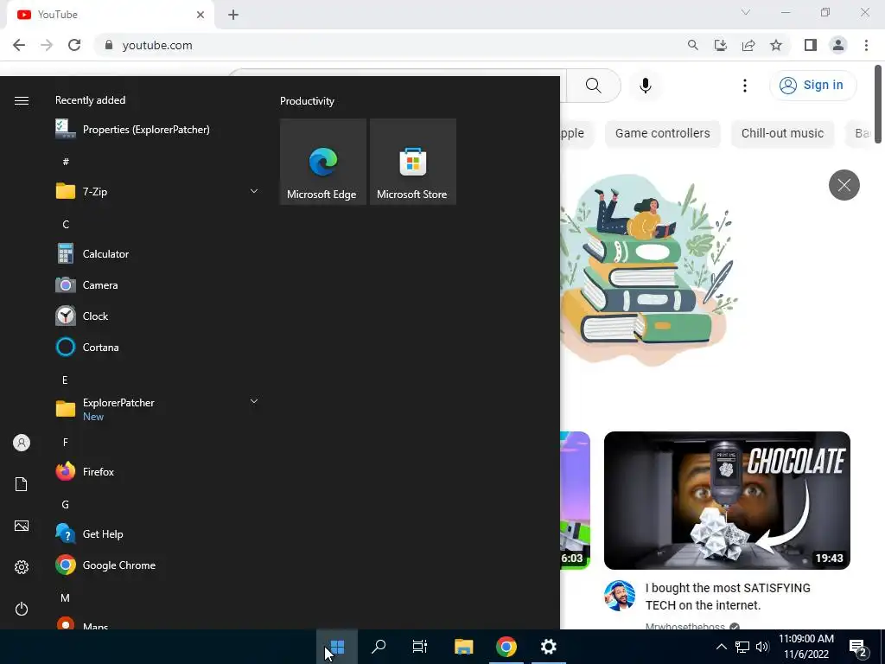Open the CHOCOLATE video thumbnail
This screenshot has height=664, width=885.
[x=727, y=501]
